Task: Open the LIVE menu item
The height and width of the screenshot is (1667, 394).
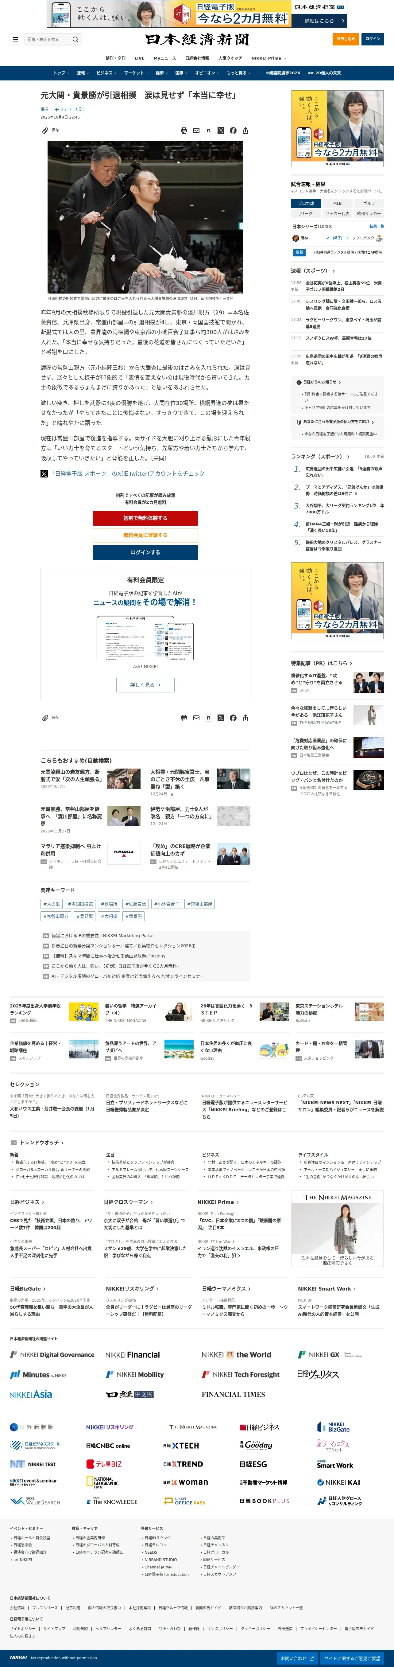Action: [139, 58]
